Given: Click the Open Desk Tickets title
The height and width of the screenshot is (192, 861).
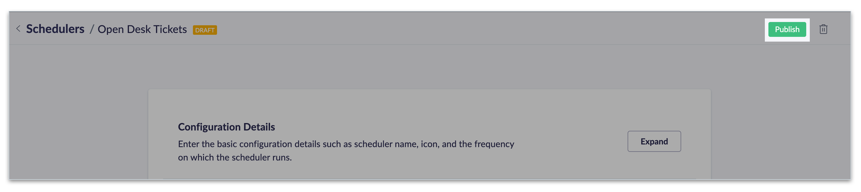Looking at the screenshot, I should (142, 29).
